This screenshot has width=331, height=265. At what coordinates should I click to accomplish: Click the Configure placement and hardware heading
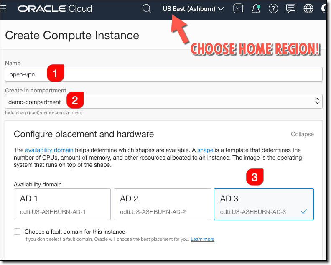(x=84, y=134)
